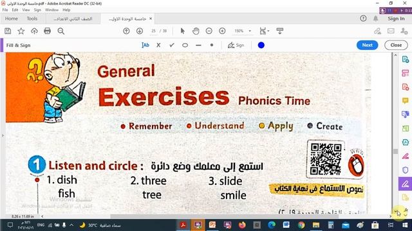The width and height of the screenshot is (412, 231).
Task: Choose the check mark tool
Action: pos(172,45)
